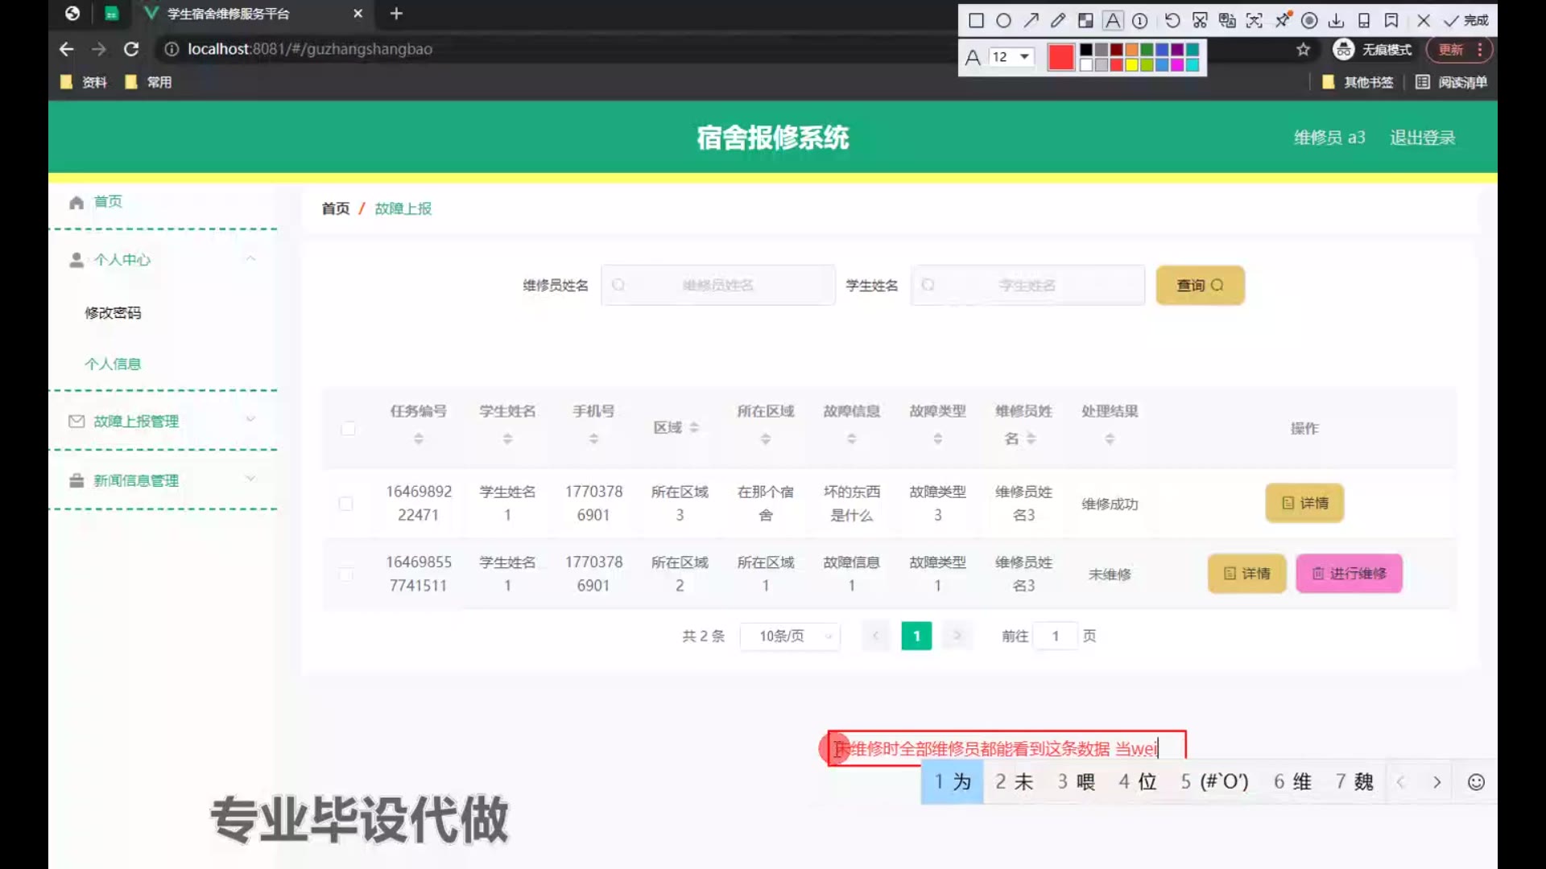The image size is (1546, 869).
Task: Pick the orange color swatch
Action: tap(1132, 50)
